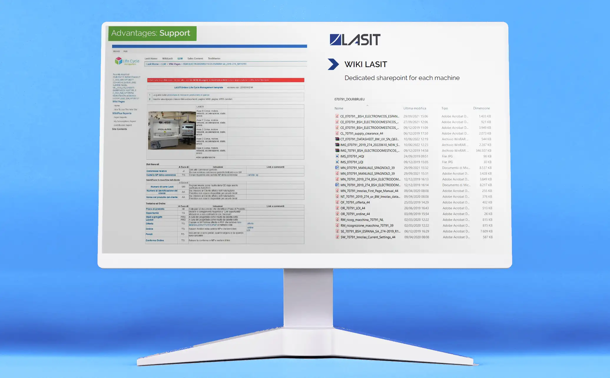This screenshot has height=378, width=610.
Task: Click the Wiki Pages breadcrumb link
Action: (x=175, y=64)
